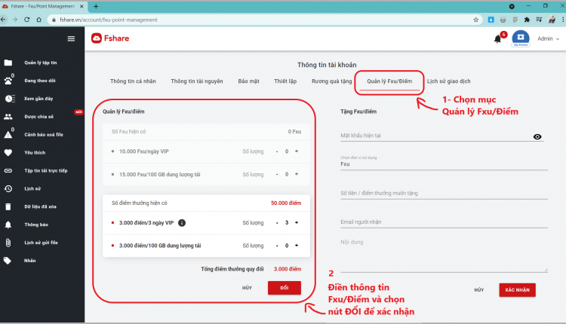Open the Lịch sử giao dịch tab
This screenshot has height=324, width=566.
[449, 81]
